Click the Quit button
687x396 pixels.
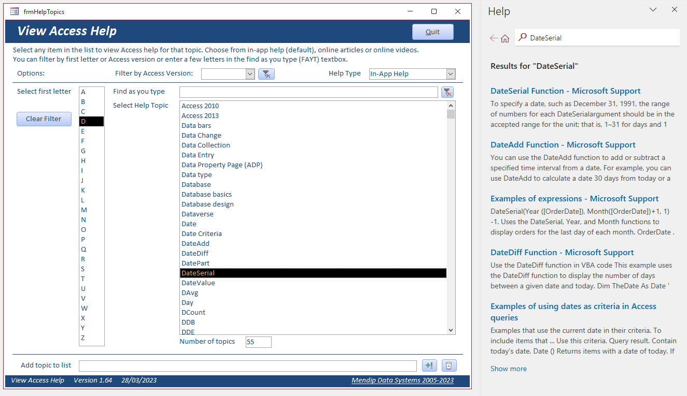coord(433,32)
